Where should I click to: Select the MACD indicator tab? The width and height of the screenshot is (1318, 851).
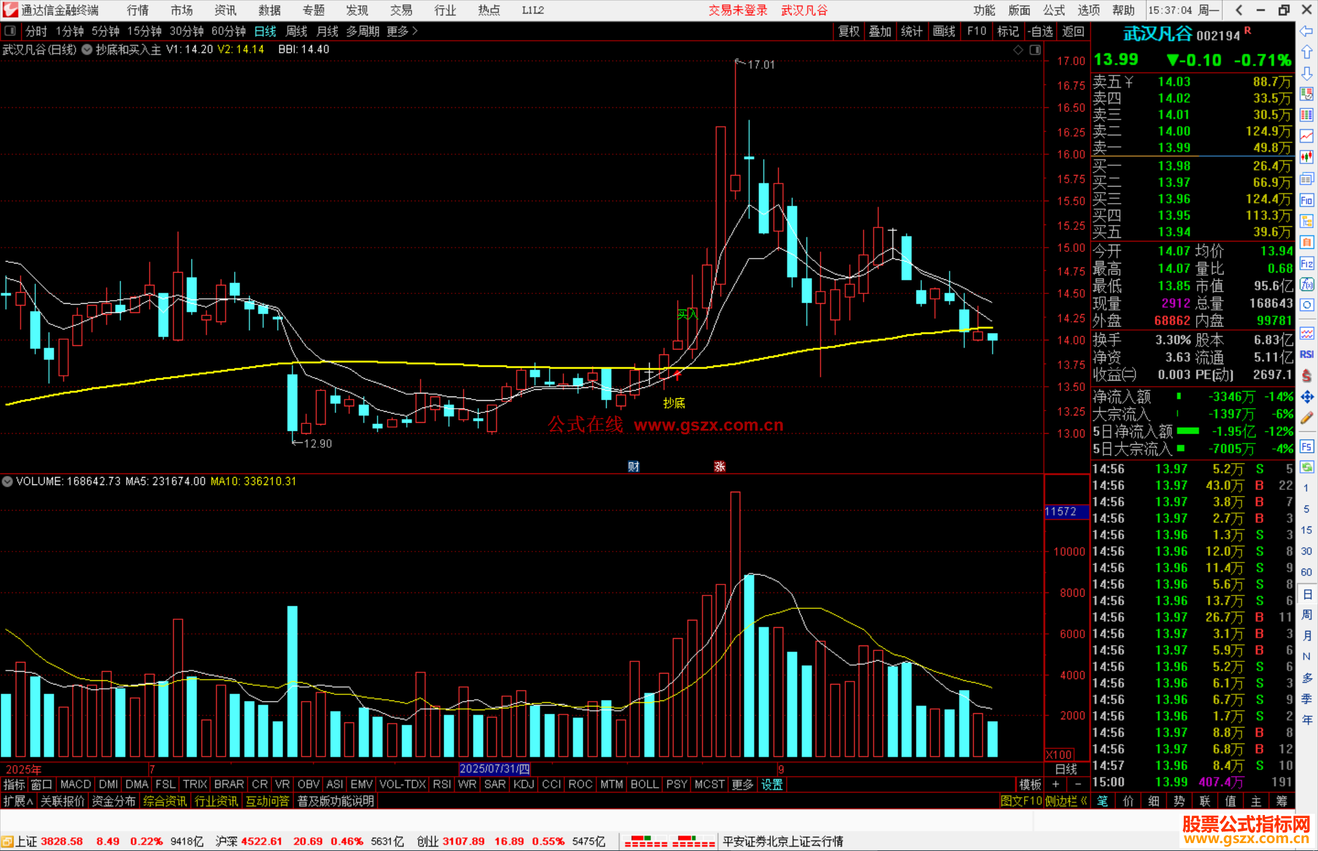pos(76,785)
